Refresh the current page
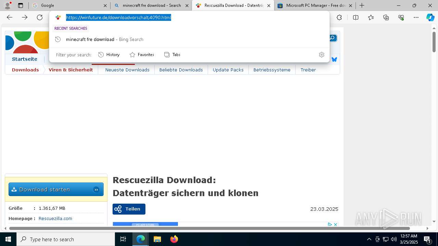Screen dimensions: 438x246 click(40, 17)
